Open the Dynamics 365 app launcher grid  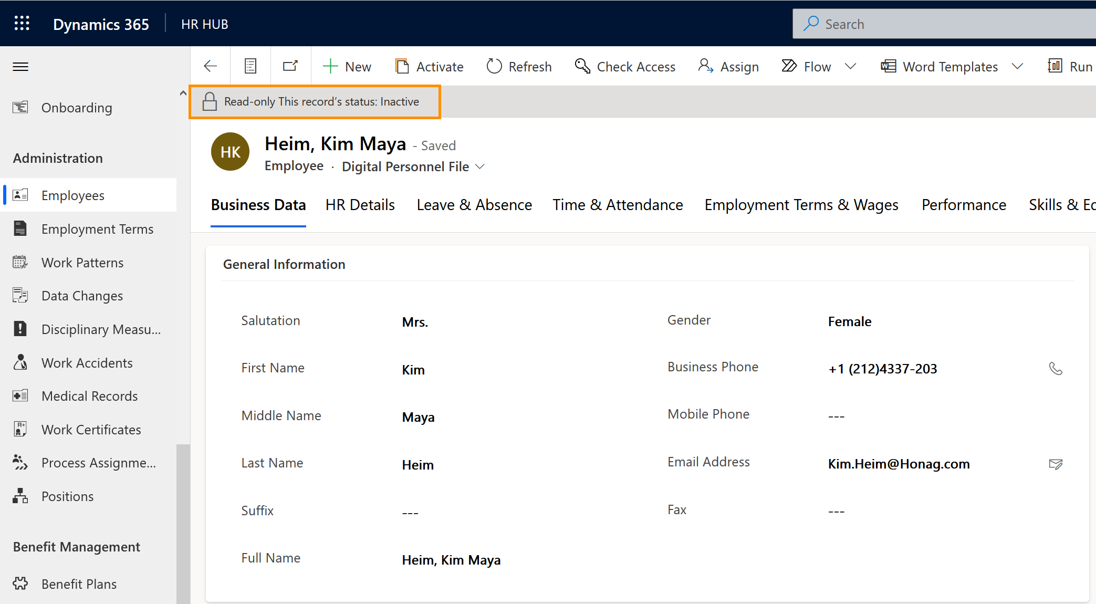tap(22, 24)
